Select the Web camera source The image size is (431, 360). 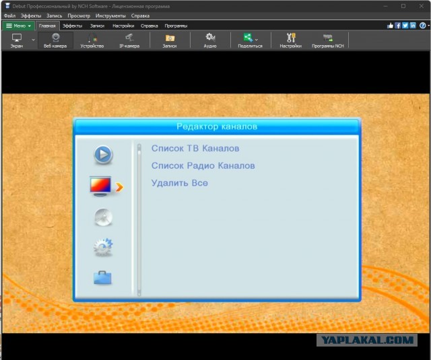coord(55,40)
